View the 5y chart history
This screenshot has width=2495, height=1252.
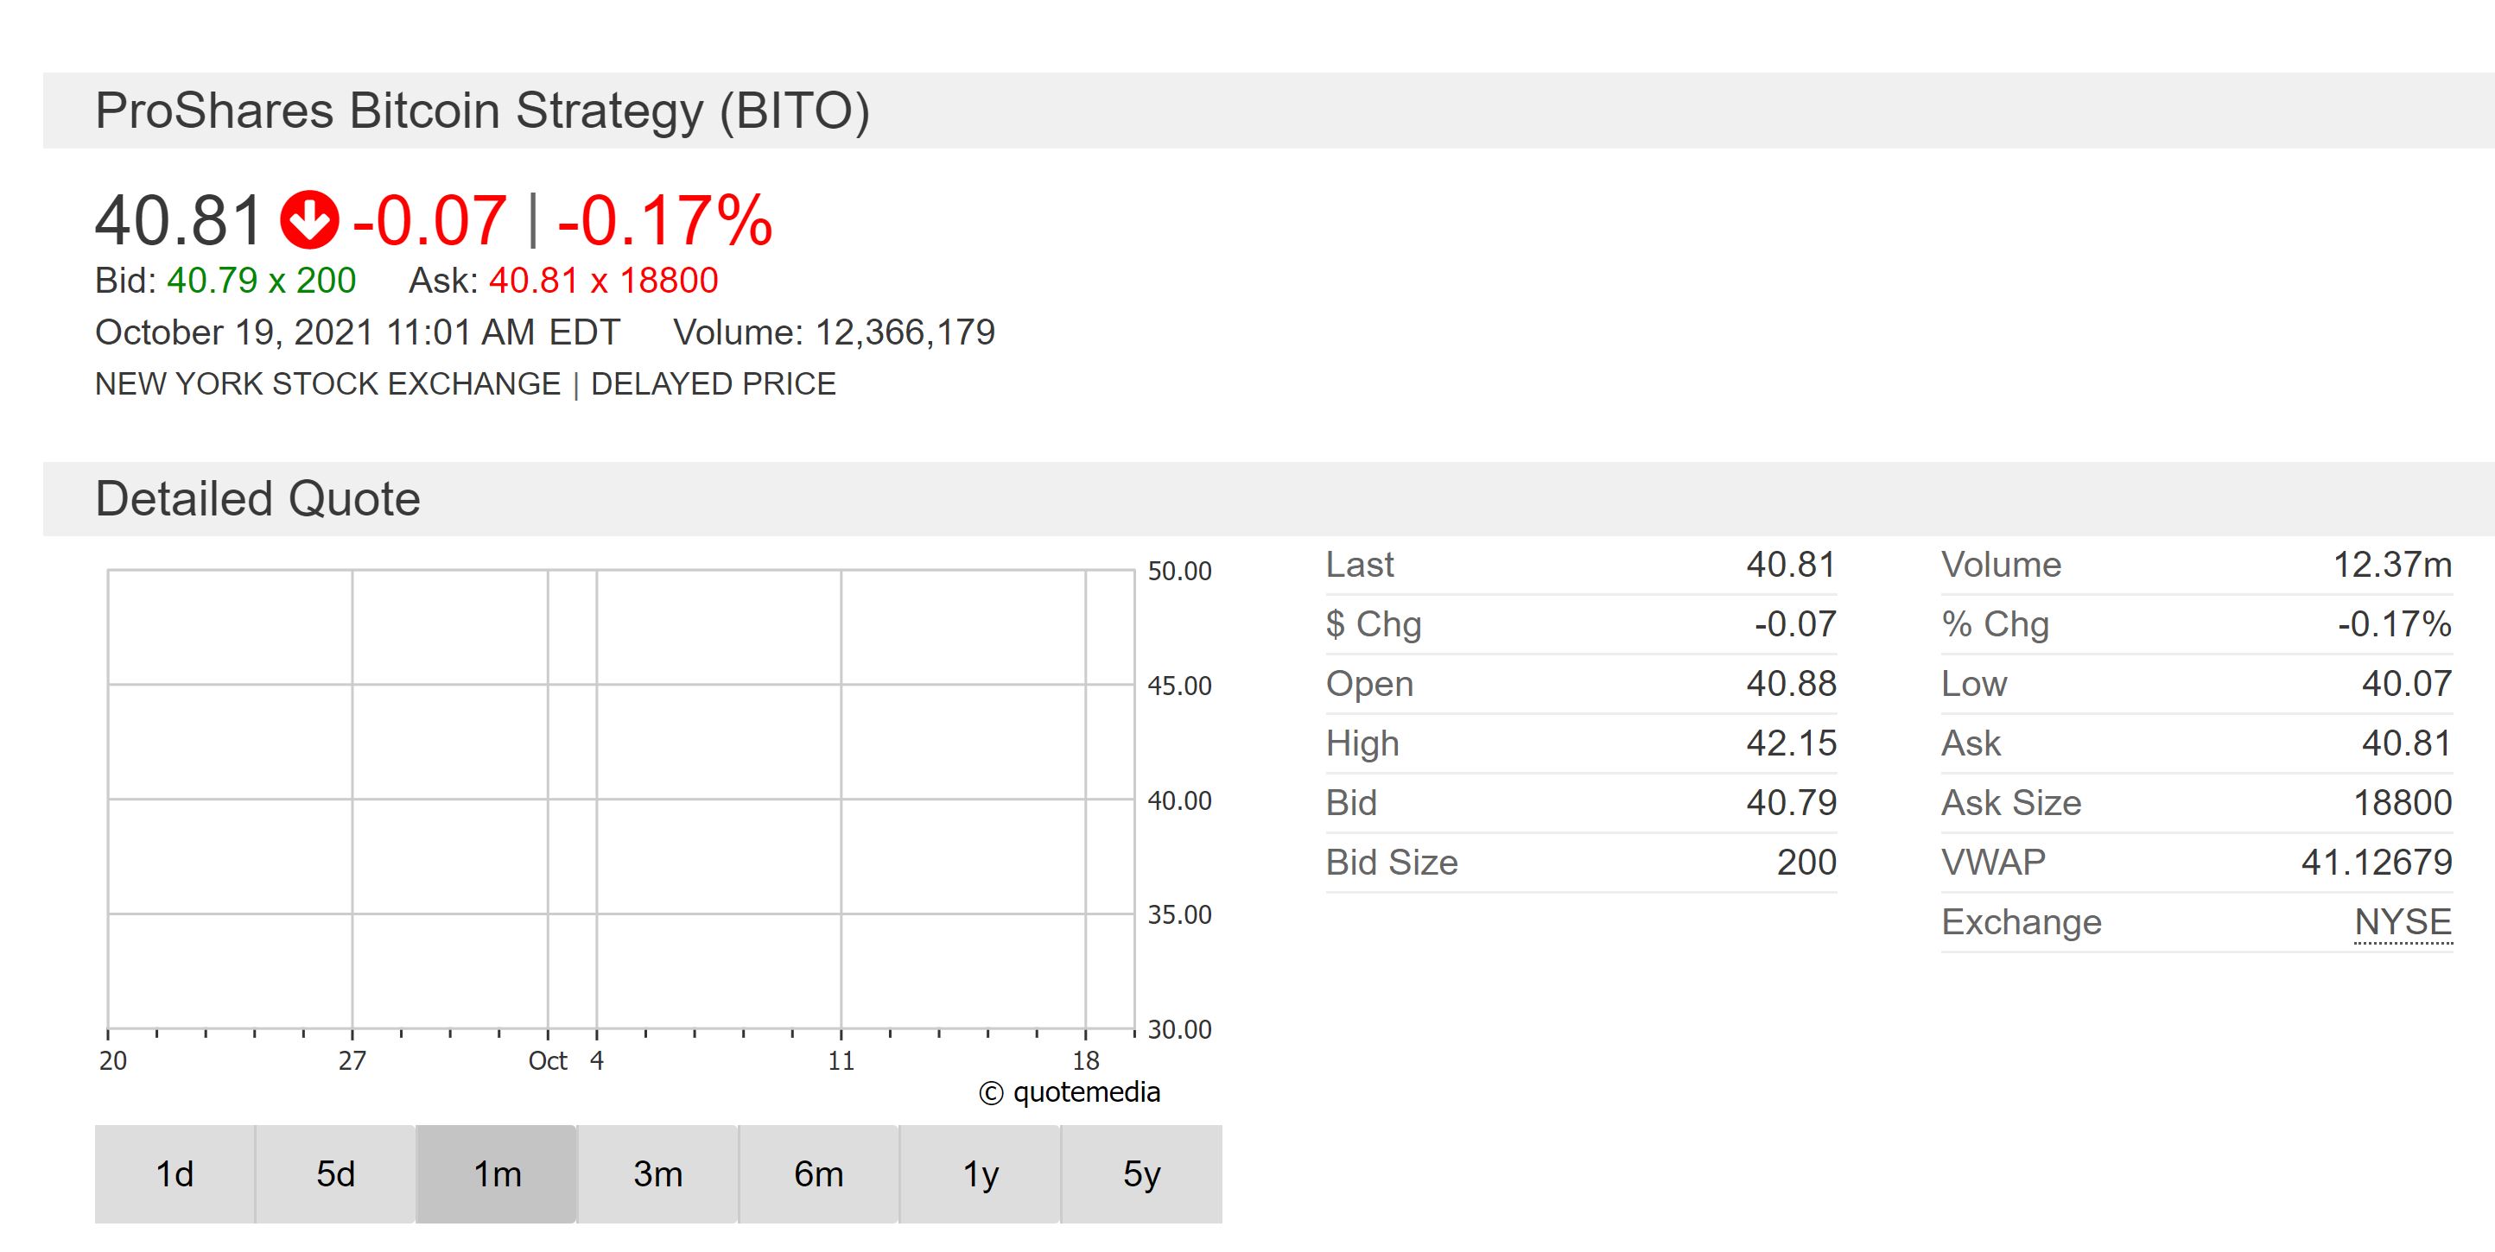1141,1173
